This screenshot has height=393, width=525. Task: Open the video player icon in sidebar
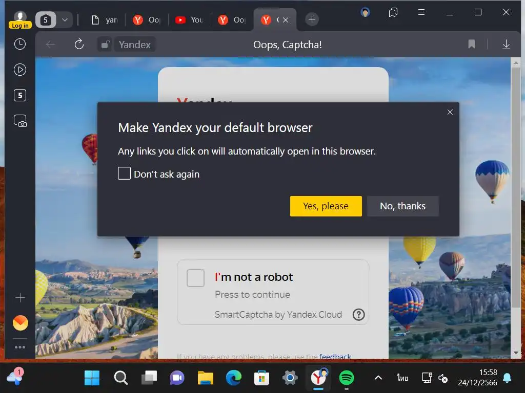pos(20,70)
